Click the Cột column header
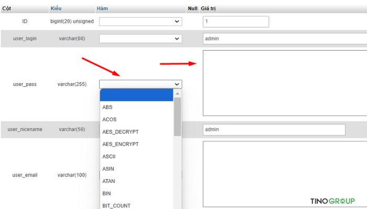 pyautogui.click(x=7, y=9)
